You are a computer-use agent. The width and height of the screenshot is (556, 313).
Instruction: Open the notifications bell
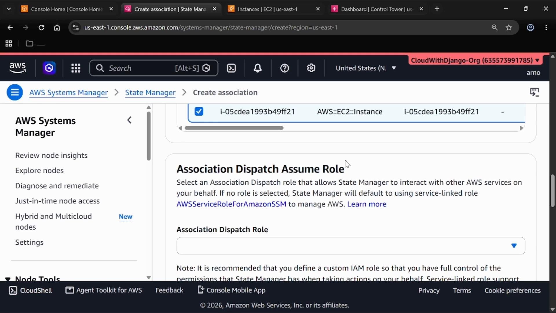(x=258, y=68)
